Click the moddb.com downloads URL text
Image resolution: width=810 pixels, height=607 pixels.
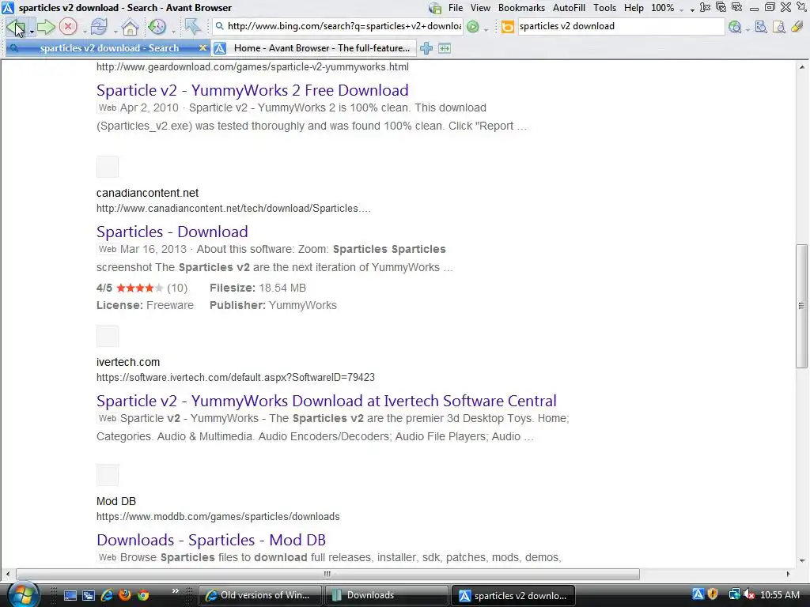(x=218, y=517)
